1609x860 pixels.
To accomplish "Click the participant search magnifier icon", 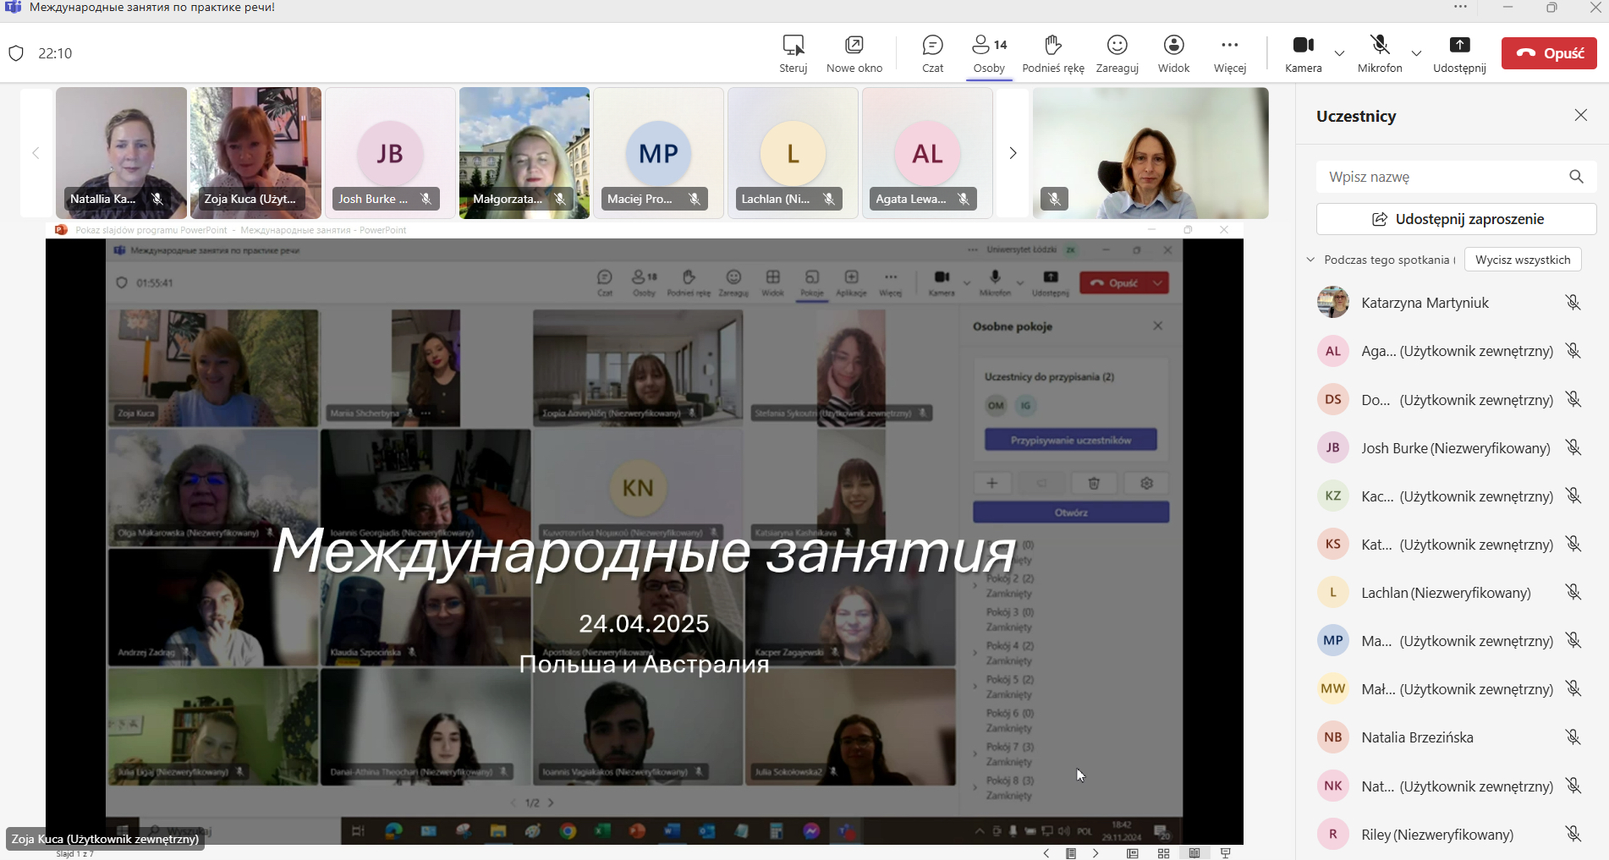I will 1576,177.
